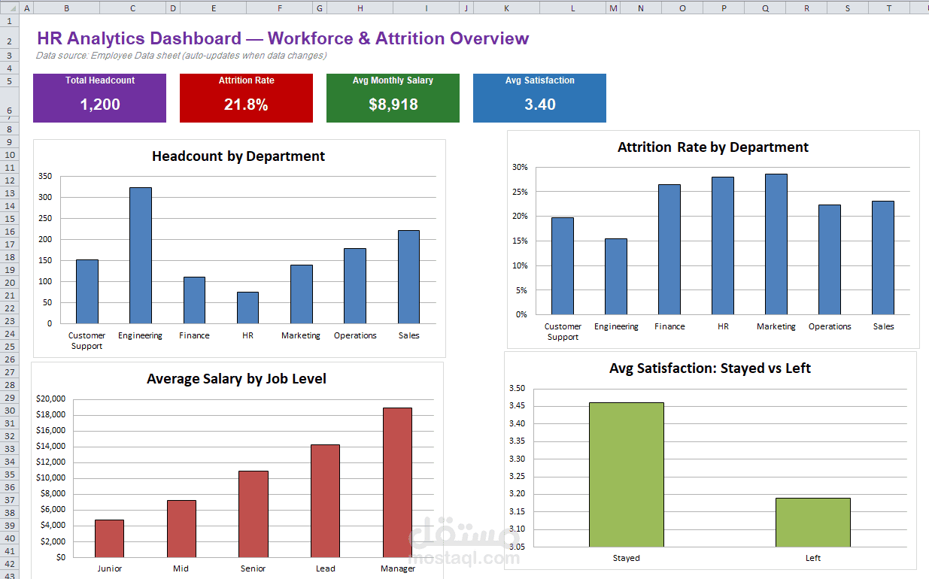The width and height of the screenshot is (929, 579).
Task: Select the Marketing bar in Attrition Rate chart
Action: 776,244
